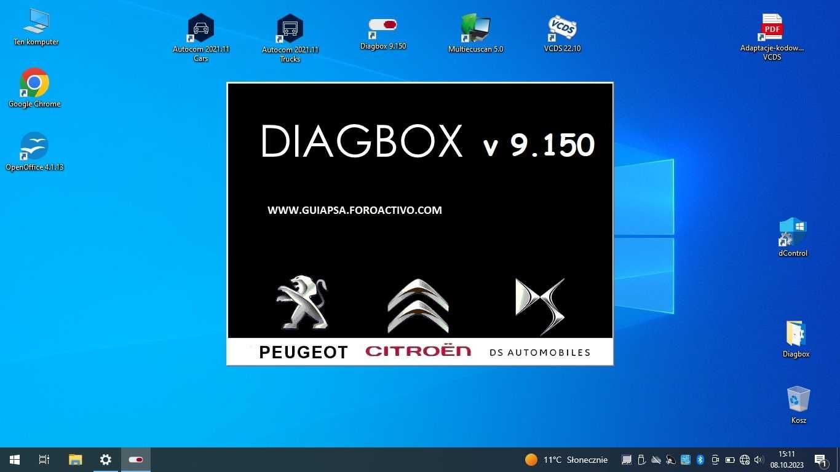Viewport: 840px width, 472px height.
Task: Select the running Diagbox taskbar button
Action: pos(136,460)
